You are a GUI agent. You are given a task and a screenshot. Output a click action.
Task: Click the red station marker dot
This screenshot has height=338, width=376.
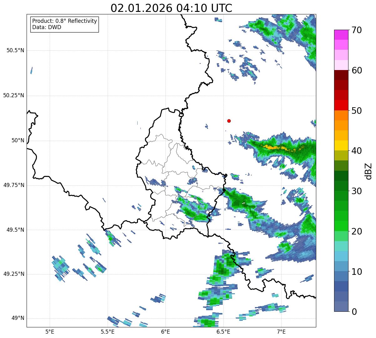click(229, 121)
